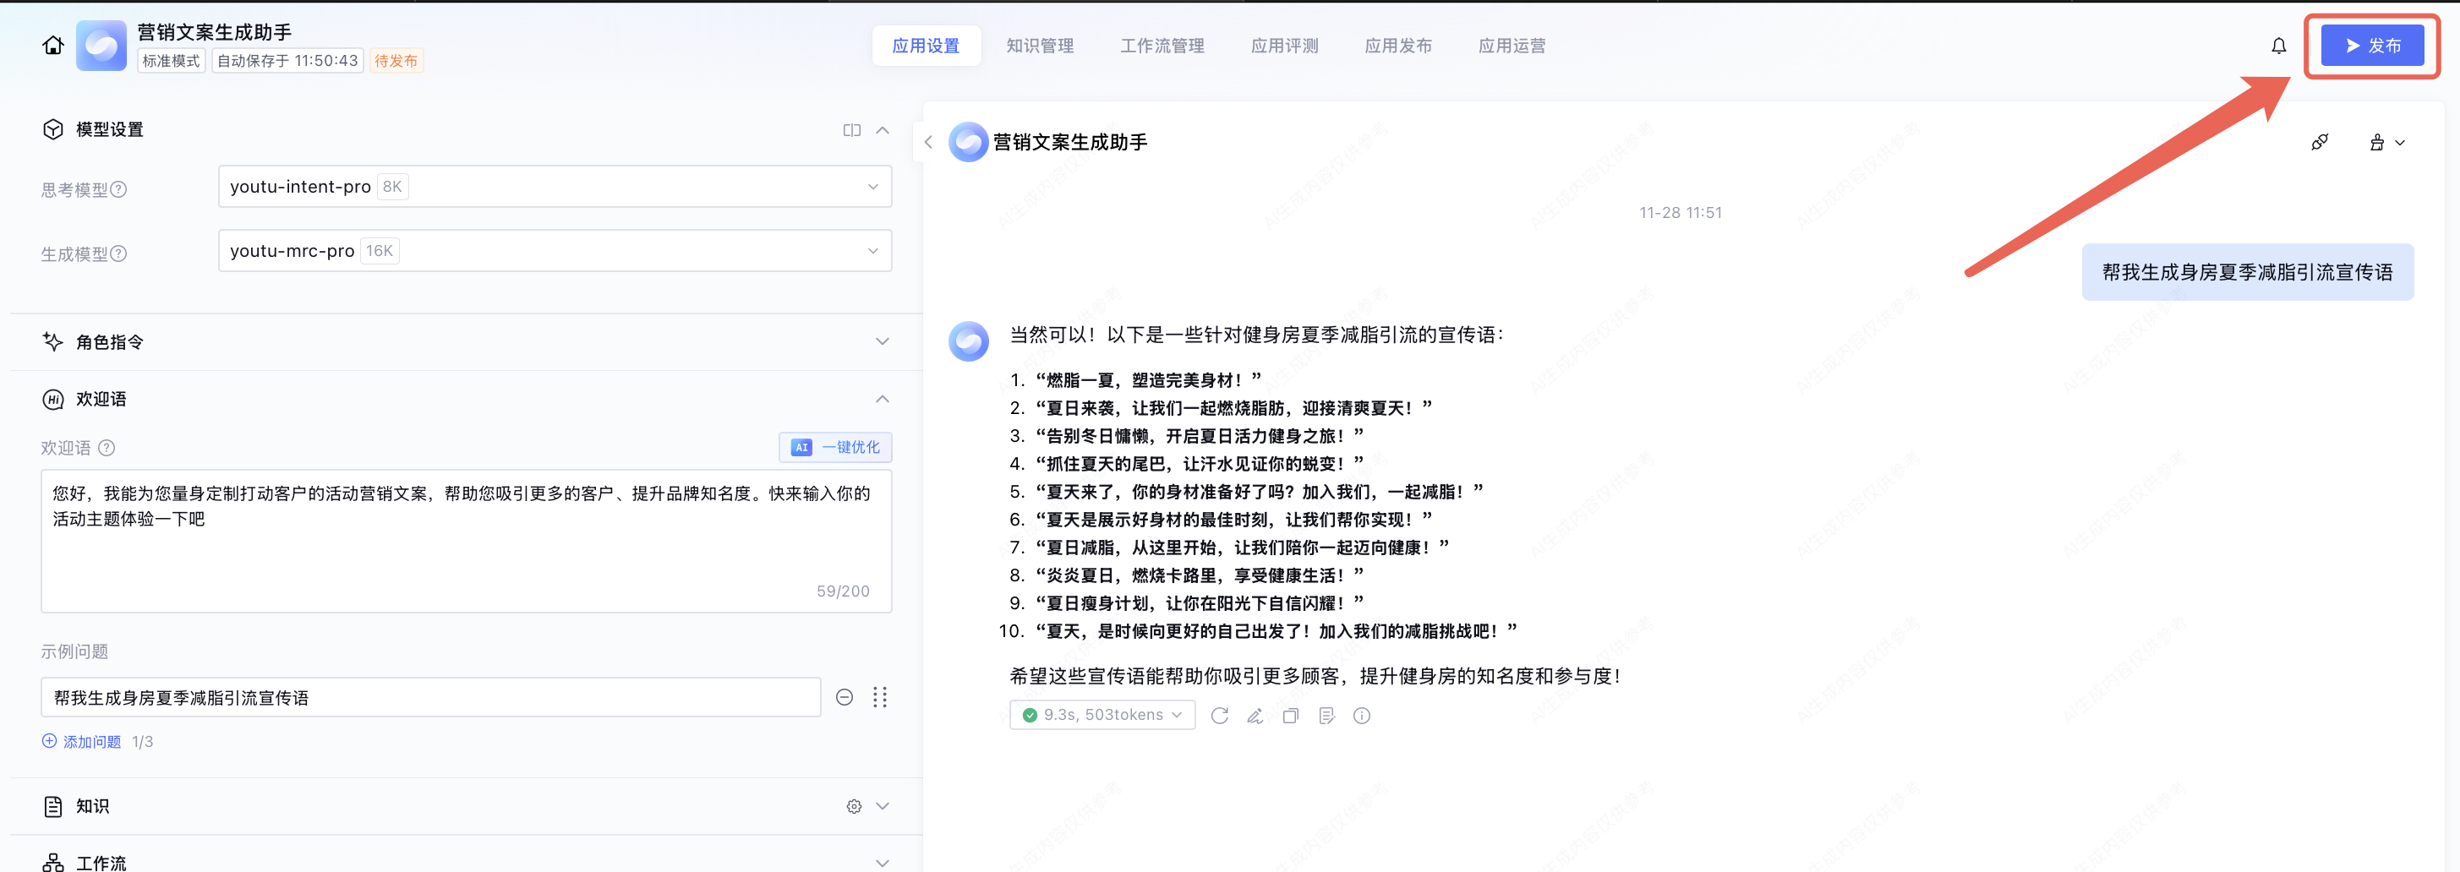This screenshot has height=872, width=2460.
Task: Add another example question via 添加问题
Action: point(81,741)
